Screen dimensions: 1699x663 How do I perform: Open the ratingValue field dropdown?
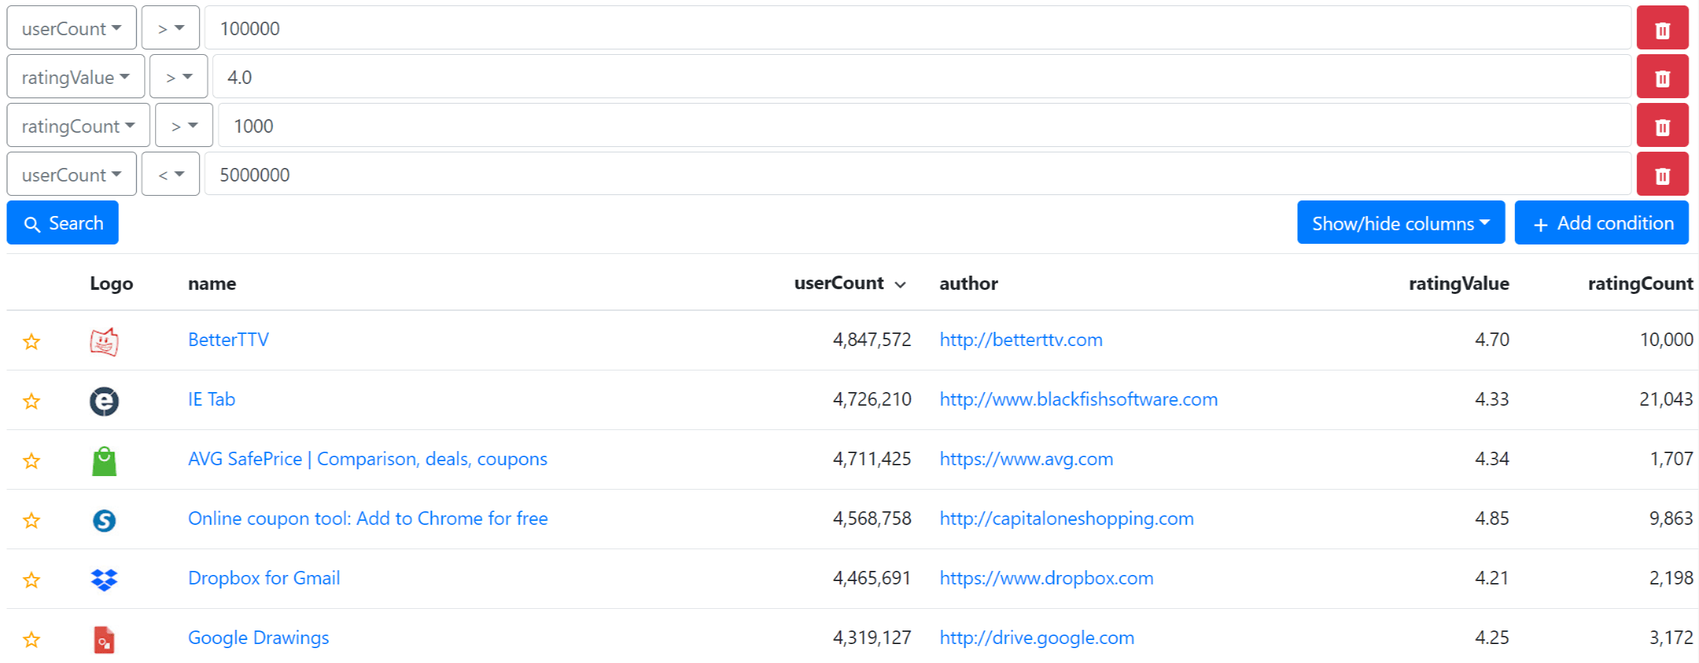(76, 77)
